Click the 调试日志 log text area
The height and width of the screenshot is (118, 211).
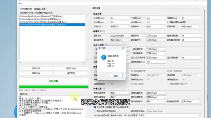tap(52, 107)
